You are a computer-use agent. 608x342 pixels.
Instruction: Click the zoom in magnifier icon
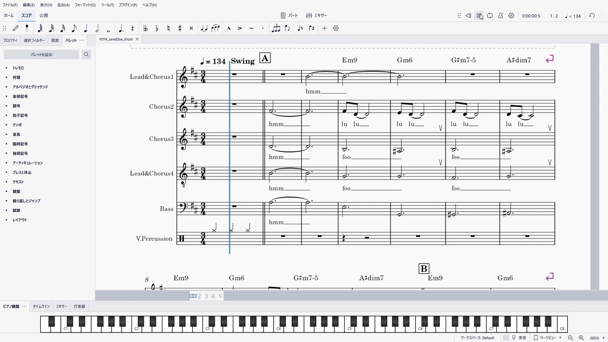[x=581, y=338]
